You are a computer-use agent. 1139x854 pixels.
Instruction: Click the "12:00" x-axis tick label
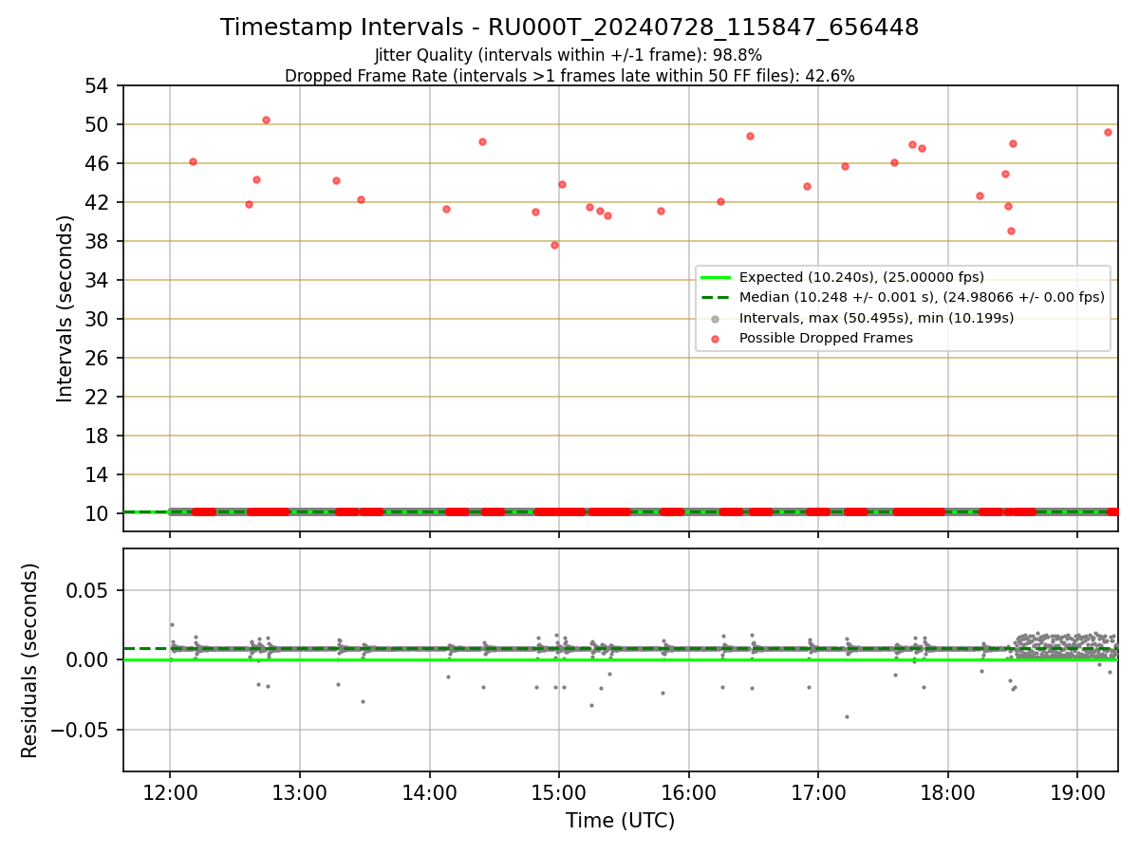point(170,793)
